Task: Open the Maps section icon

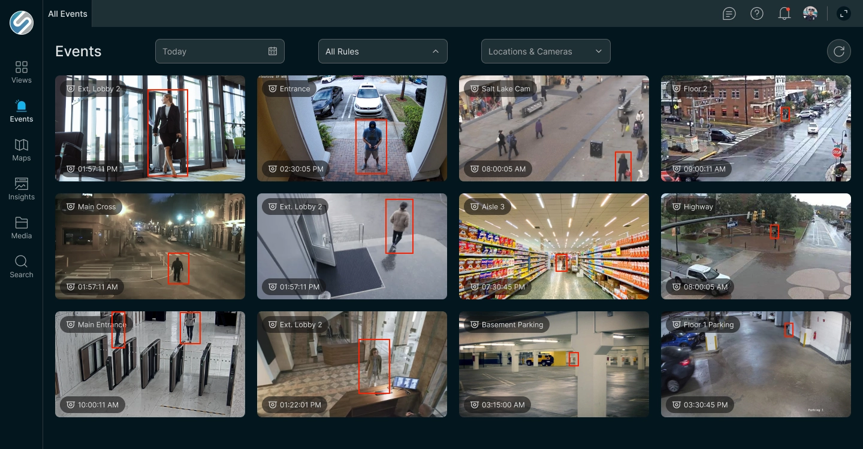Action: (x=22, y=145)
